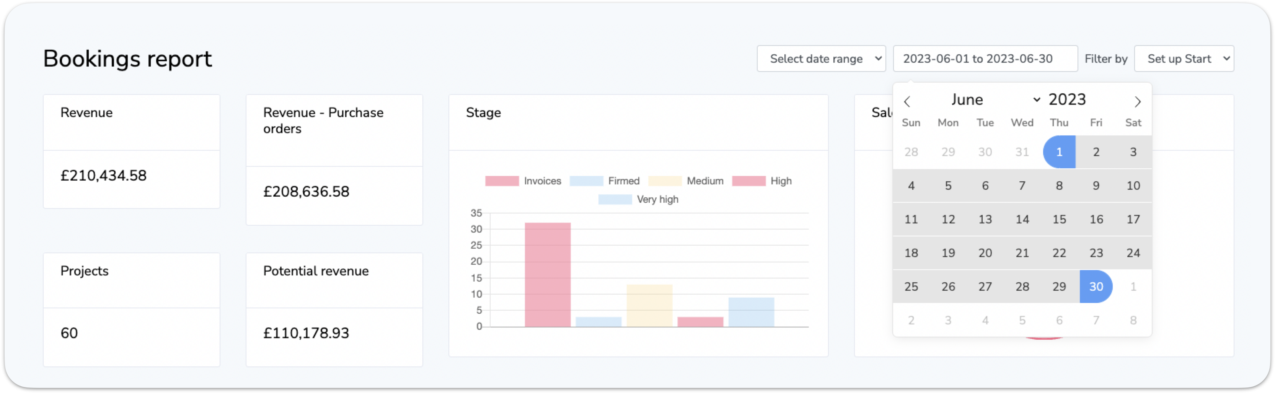
Task: Select June 11 in the calendar
Action: click(911, 219)
